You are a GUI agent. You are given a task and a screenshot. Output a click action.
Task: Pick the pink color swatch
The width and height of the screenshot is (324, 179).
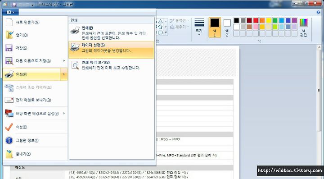point(256,27)
